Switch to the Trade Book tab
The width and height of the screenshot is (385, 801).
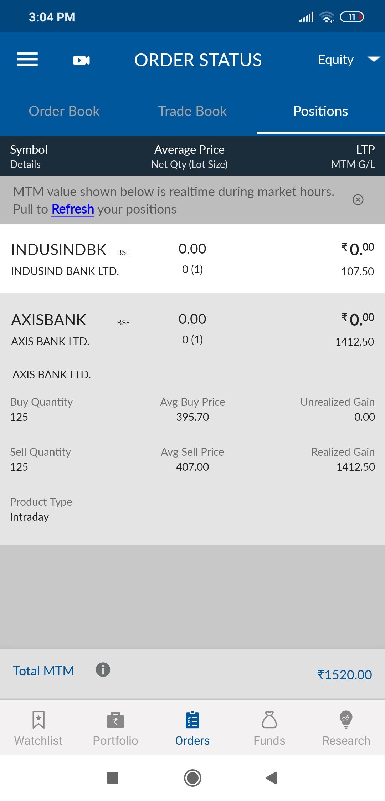click(192, 111)
